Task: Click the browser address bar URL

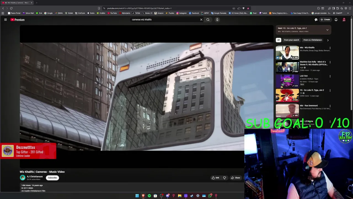Action: point(139,8)
